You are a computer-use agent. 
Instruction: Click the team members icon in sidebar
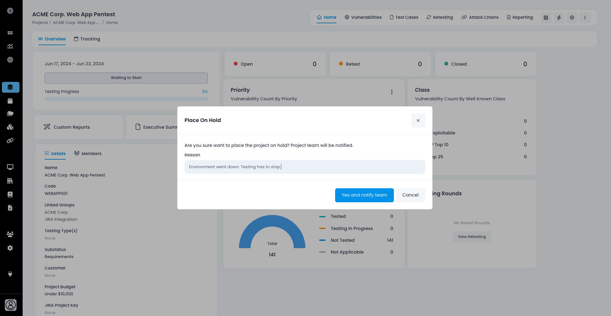[10, 234]
